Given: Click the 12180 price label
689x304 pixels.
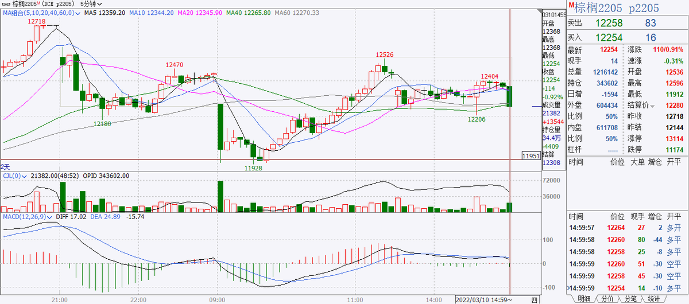Looking at the screenshot, I should pos(102,124).
